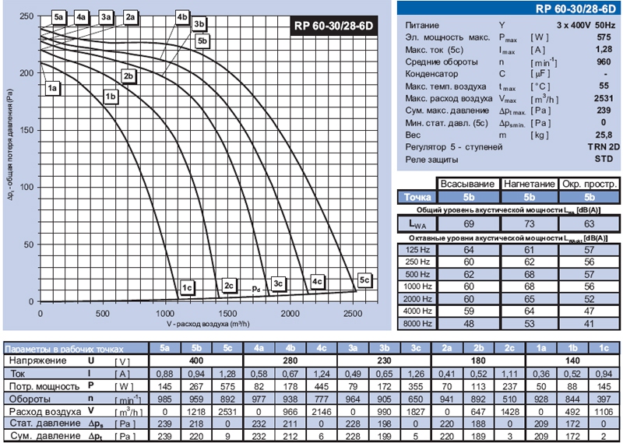623x443 pixels.
Task: Select the Всасывание column header
Action: tap(468, 184)
